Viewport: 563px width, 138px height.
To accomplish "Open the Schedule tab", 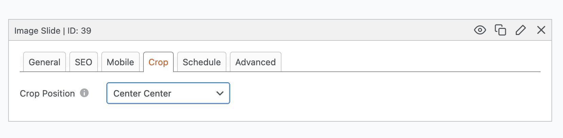I will tap(202, 62).
